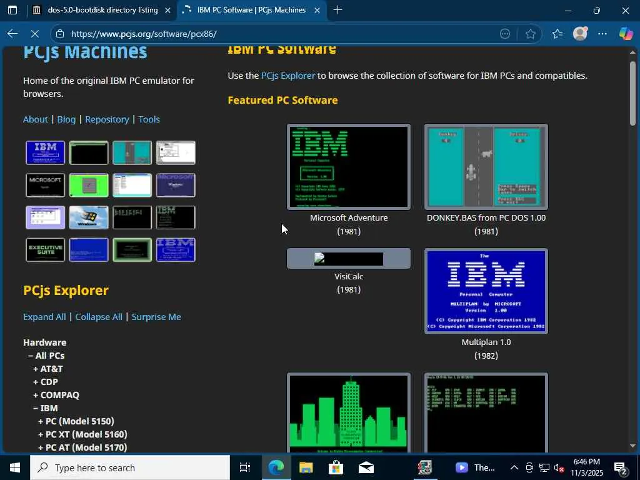
Task: Open the Copilot sidebar icon
Action: [x=625, y=34]
